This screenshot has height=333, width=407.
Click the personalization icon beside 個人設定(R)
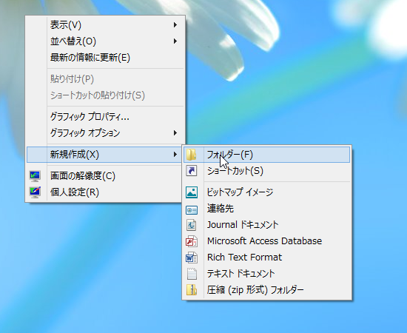pyautogui.click(x=35, y=192)
